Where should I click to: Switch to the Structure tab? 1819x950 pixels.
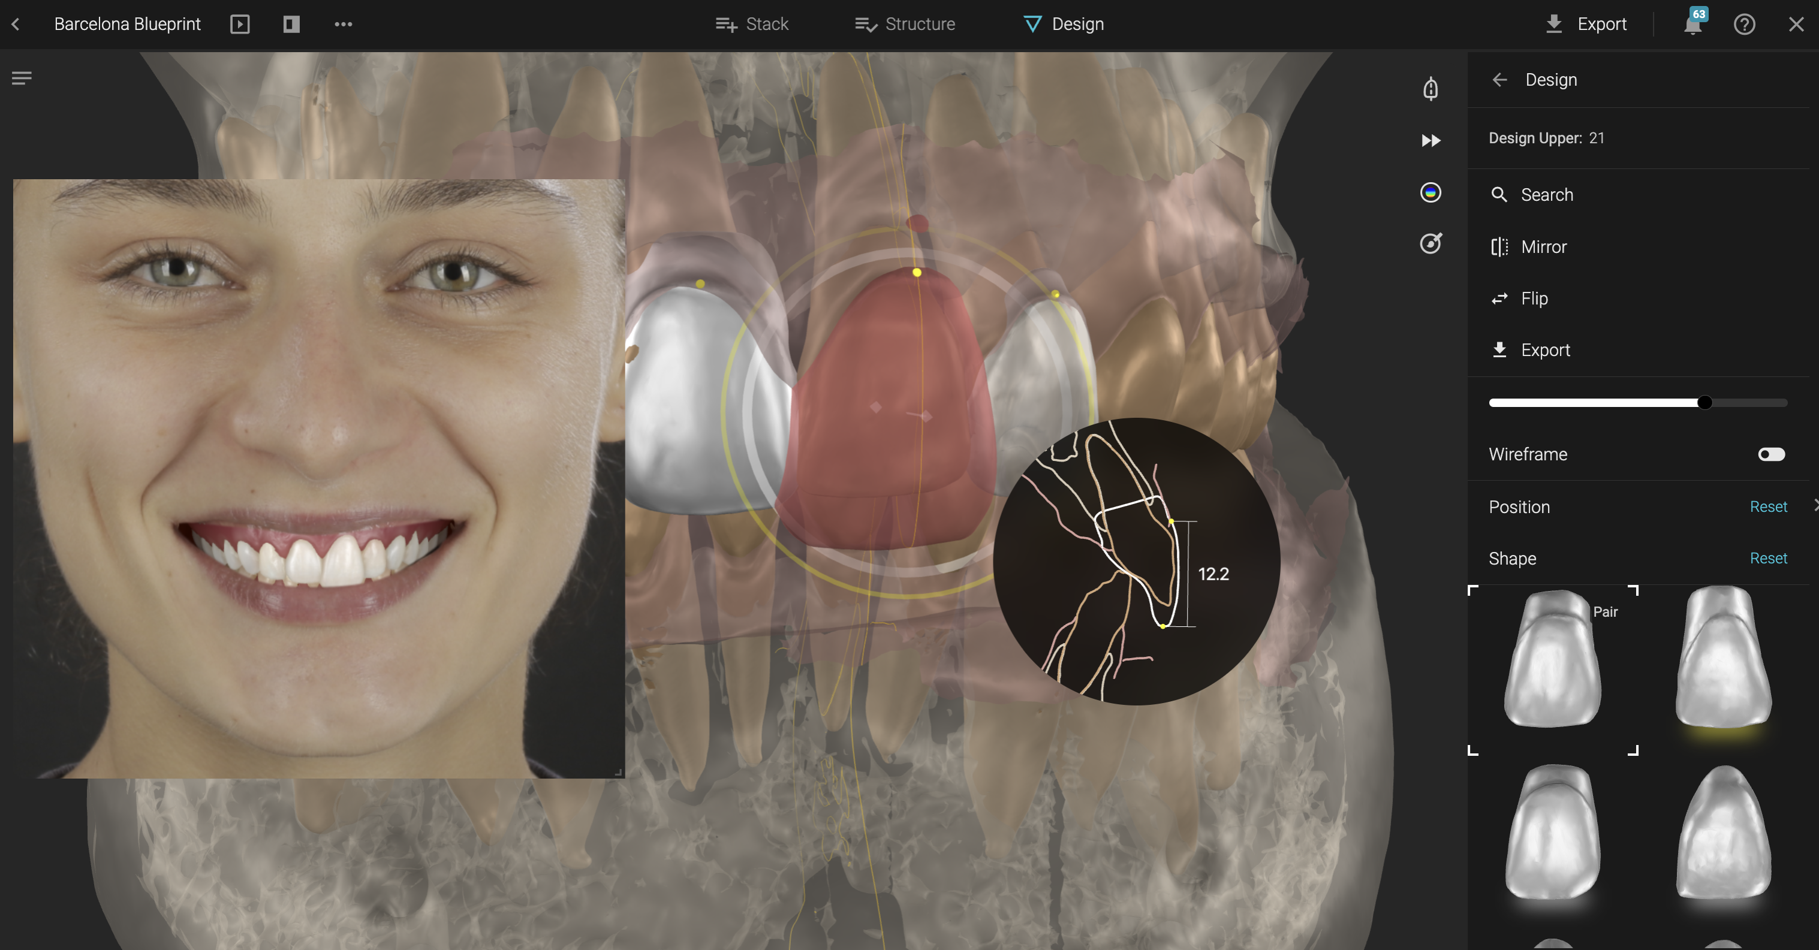click(905, 25)
